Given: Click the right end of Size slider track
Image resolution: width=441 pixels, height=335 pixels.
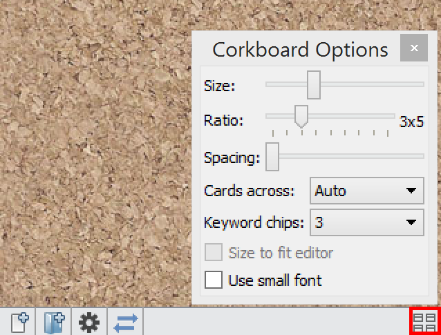Looking at the screenshot, I should point(419,84).
